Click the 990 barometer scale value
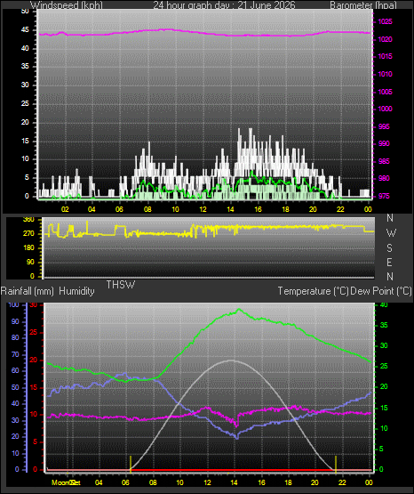The height and width of the screenshot is (494, 414). [384, 143]
